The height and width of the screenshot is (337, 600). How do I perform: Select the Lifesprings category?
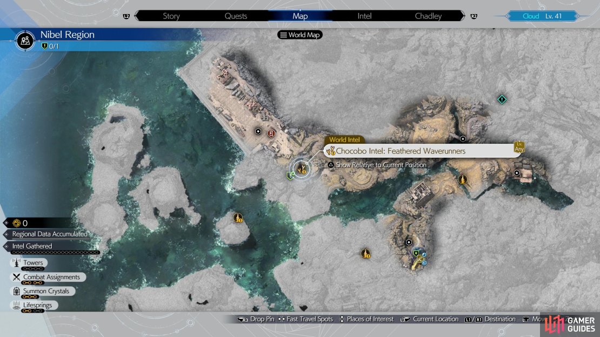35,305
